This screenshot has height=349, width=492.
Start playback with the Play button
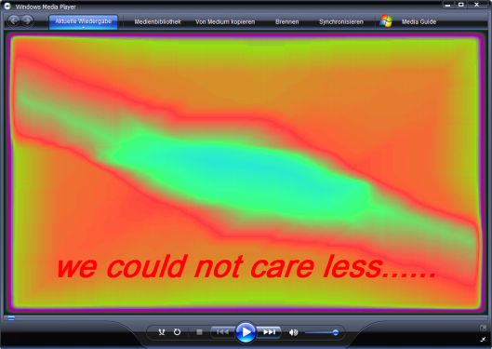pyautogui.click(x=246, y=331)
